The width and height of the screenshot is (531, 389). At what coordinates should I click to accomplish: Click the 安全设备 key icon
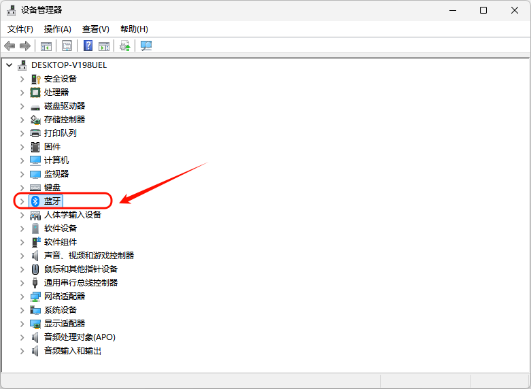(35, 79)
